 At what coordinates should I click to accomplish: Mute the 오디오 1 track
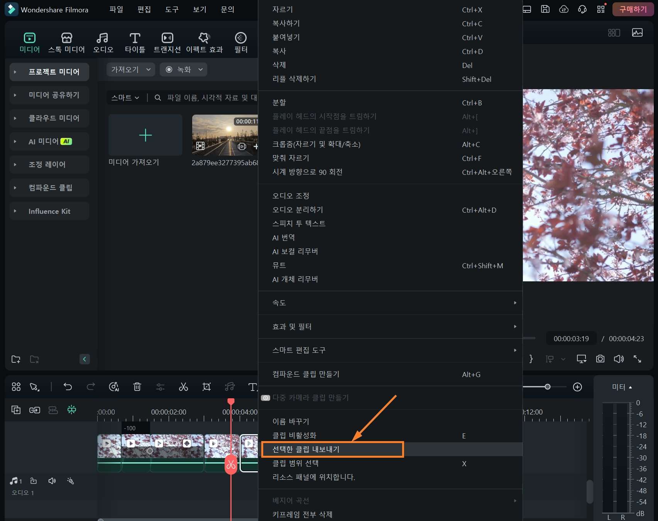[52, 481]
